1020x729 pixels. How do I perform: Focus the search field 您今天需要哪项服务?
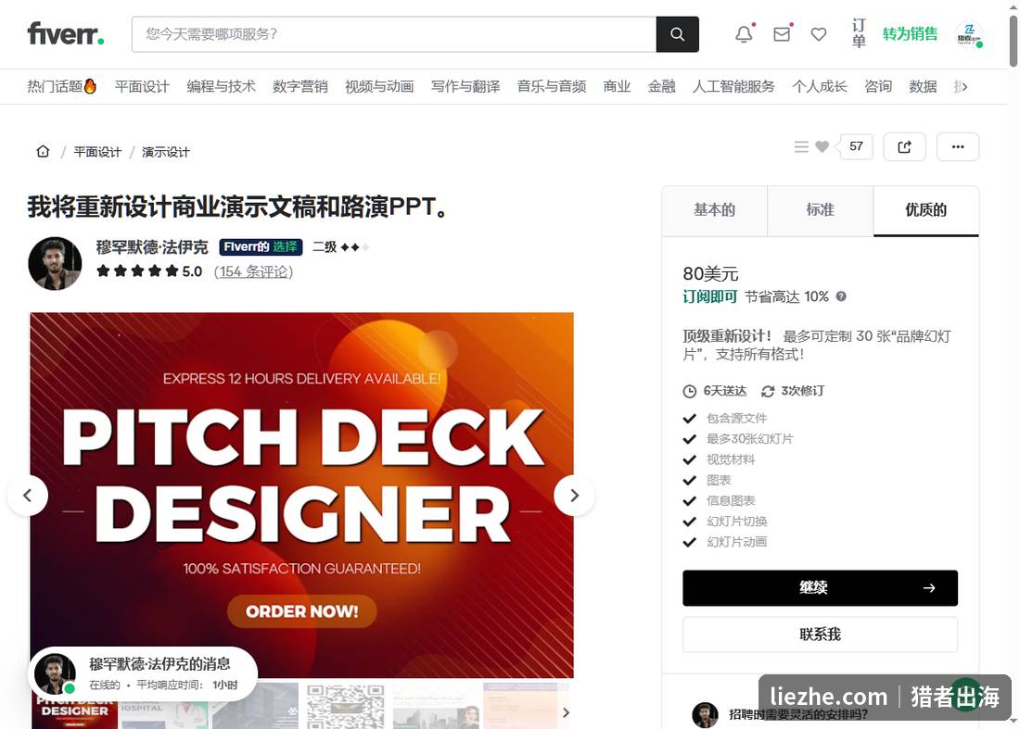coord(394,34)
